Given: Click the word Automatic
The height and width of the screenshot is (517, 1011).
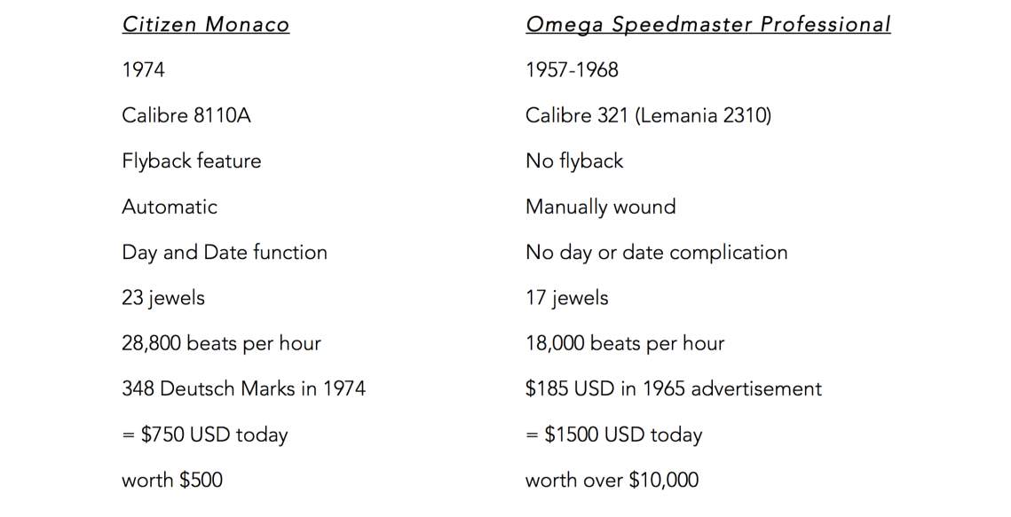Looking at the screenshot, I should click(170, 207).
